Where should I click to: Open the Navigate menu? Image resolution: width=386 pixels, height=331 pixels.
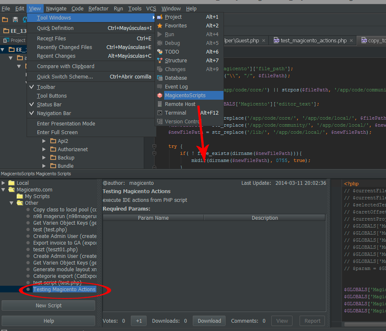click(56, 9)
